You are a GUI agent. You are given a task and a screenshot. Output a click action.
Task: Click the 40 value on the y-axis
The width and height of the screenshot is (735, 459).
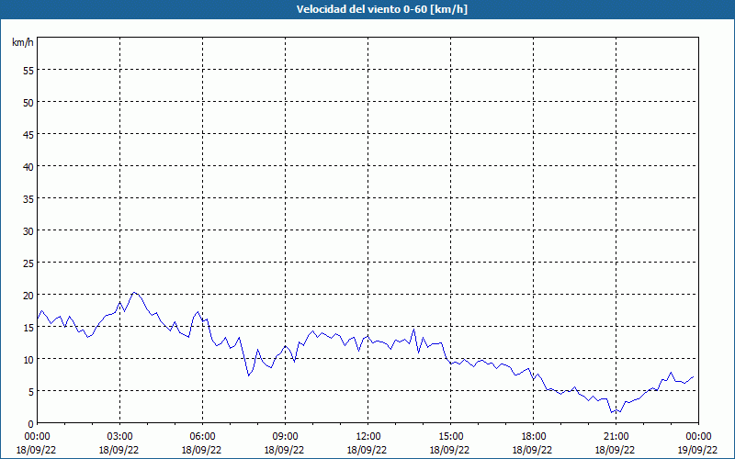point(28,167)
